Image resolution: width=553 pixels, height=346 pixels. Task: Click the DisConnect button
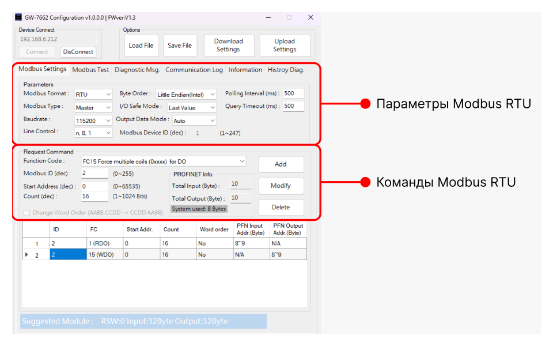(78, 52)
